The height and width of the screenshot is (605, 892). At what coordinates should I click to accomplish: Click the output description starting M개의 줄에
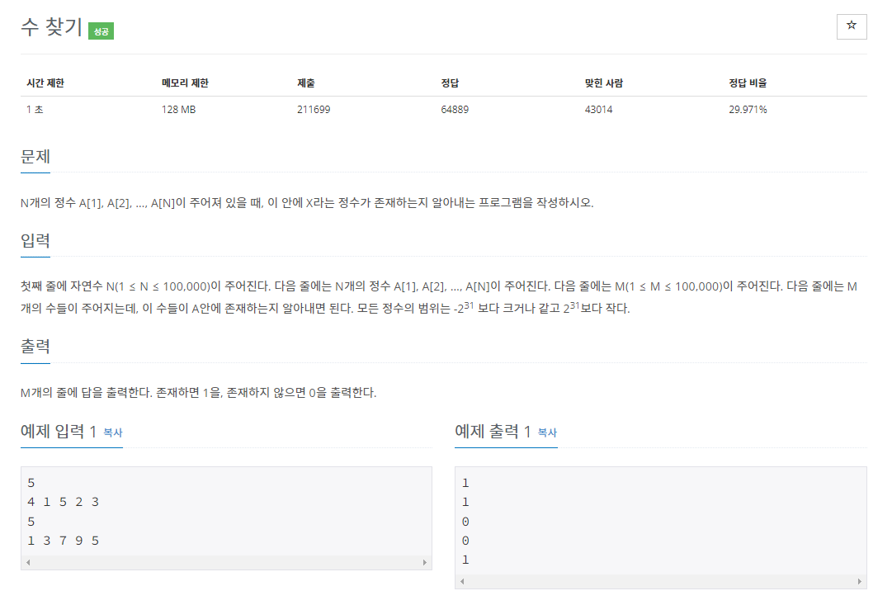pos(199,393)
